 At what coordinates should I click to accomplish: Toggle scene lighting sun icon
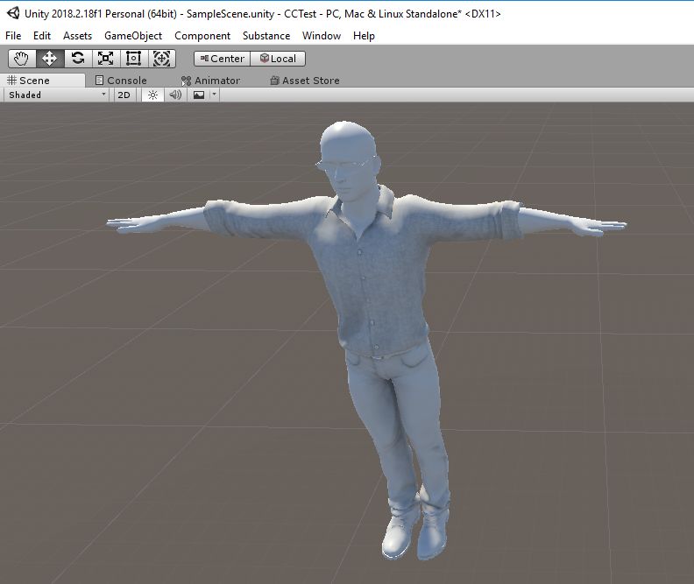tap(152, 95)
